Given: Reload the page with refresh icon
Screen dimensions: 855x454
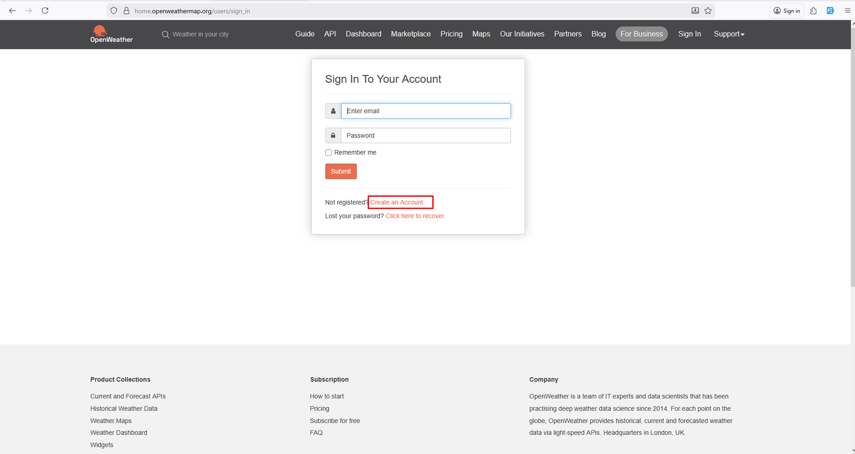Looking at the screenshot, I should tap(45, 11).
